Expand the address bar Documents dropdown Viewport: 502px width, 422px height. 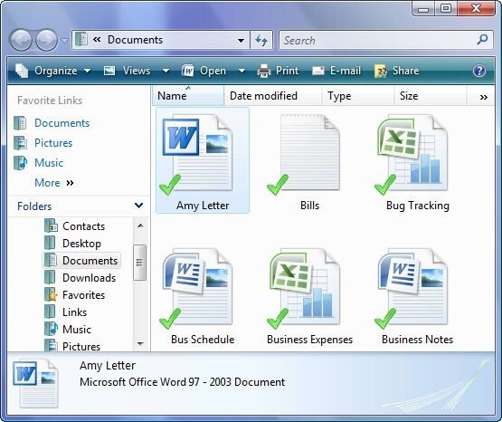click(x=242, y=41)
